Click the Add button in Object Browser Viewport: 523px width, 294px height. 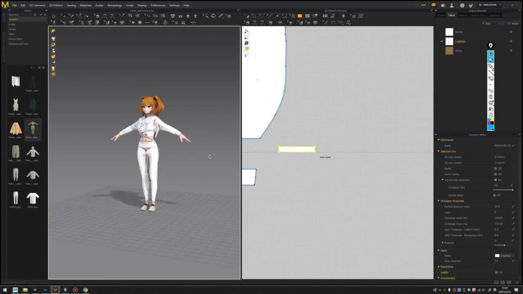pos(487,23)
